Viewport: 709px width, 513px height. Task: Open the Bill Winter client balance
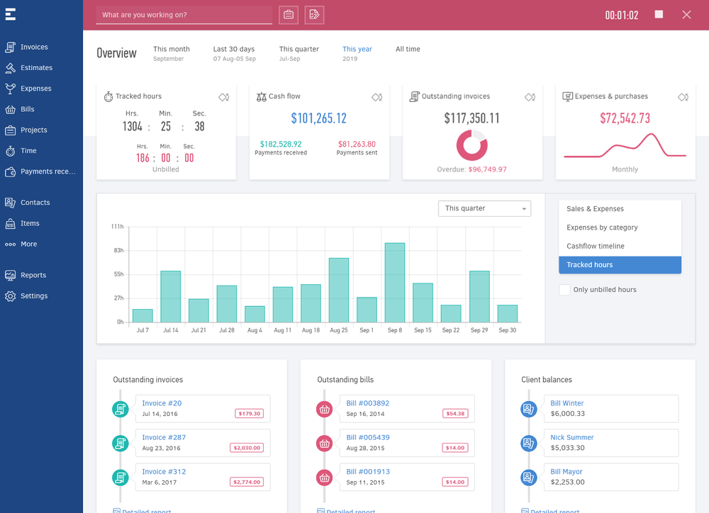tap(566, 402)
